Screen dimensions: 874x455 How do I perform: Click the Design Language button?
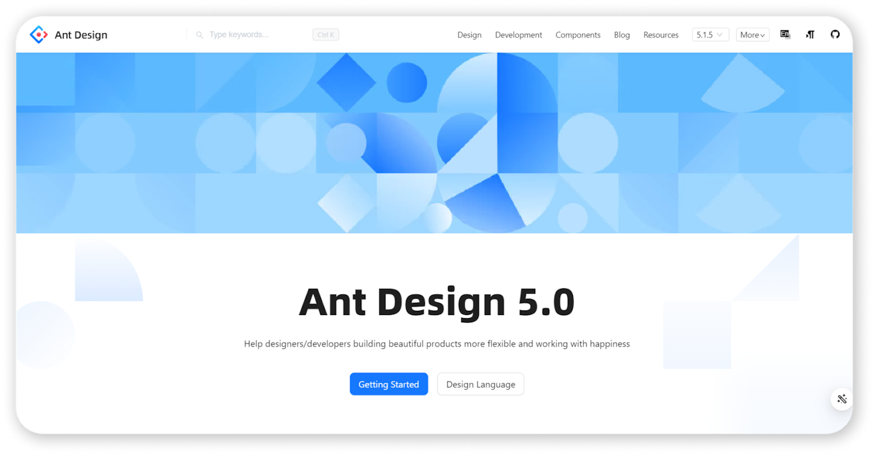(x=480, y=384)
